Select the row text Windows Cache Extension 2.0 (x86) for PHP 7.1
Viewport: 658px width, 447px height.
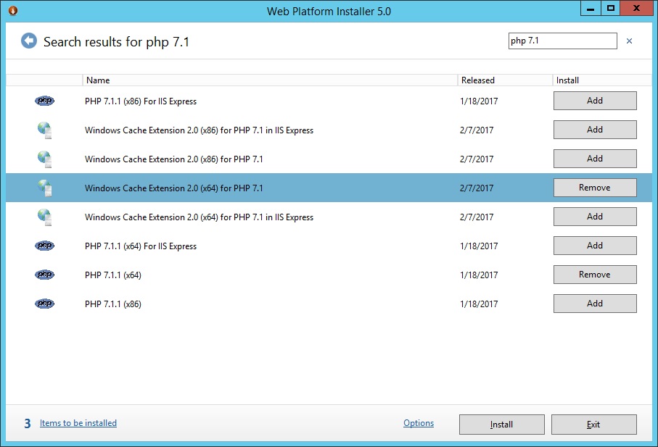click(x=173, y=159)
